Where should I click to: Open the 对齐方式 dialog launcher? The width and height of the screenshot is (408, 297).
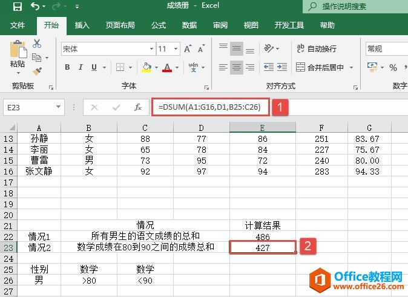pos(355,87)
